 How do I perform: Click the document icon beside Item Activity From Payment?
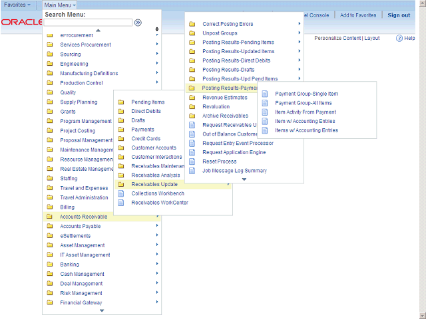265,112
